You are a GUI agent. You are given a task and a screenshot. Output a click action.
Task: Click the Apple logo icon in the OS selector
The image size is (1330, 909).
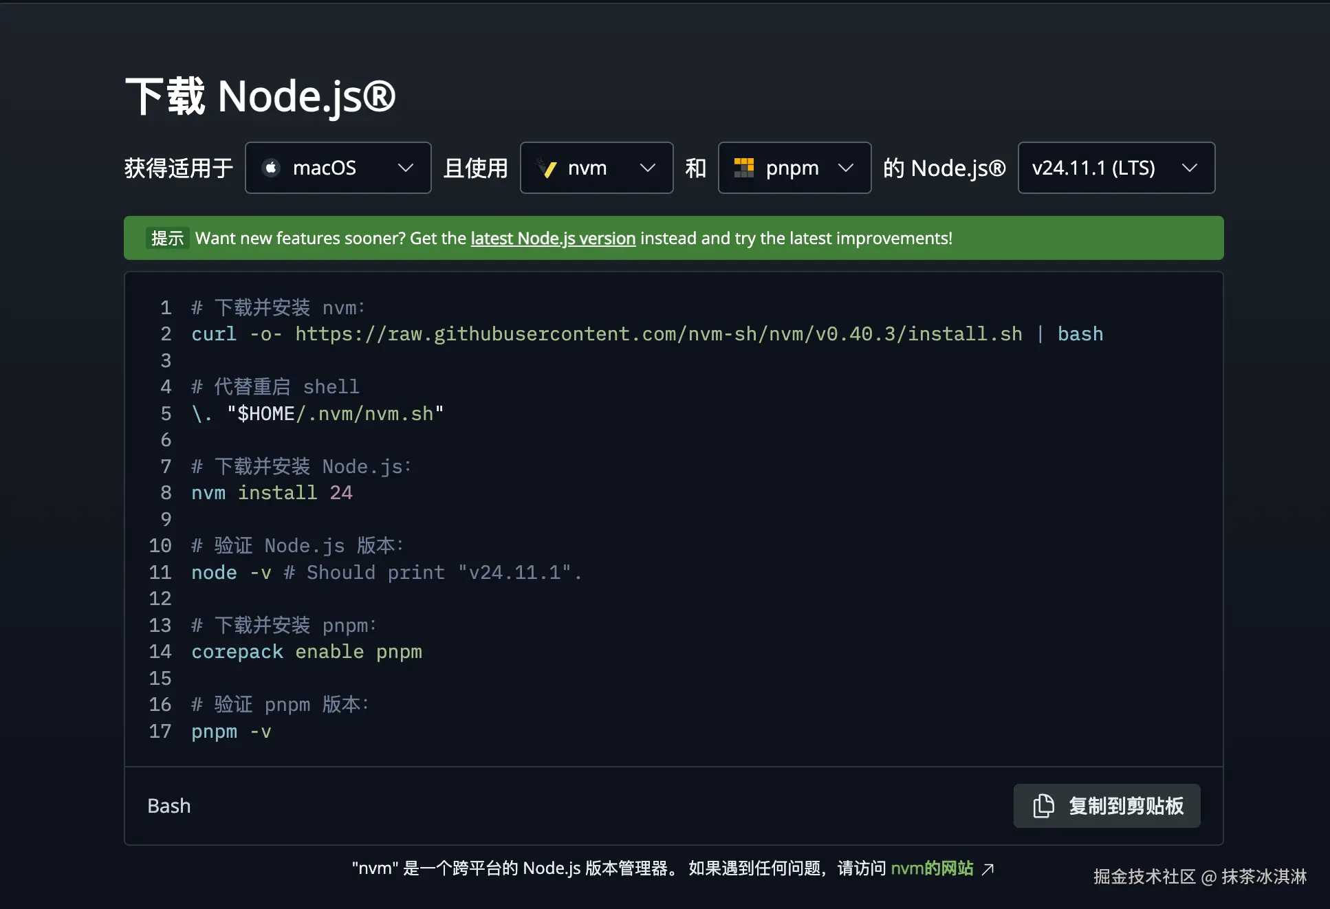pyautogui.click(x=272, y=168)
